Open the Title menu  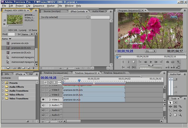pyautogui.click(x=60, y=6)
